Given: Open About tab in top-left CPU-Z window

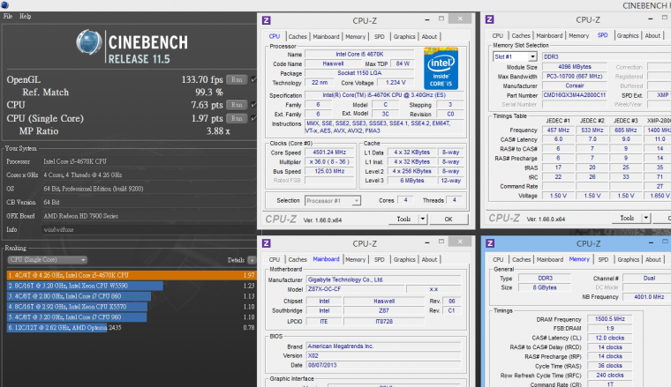Looking at the screenshot, I should tap(429, 37).
